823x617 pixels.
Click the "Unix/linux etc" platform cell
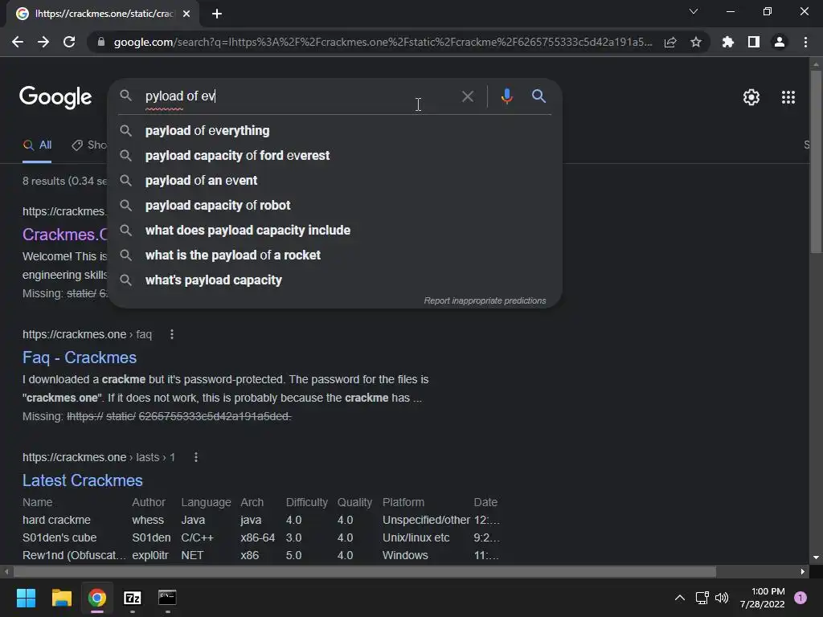(416, 537)
